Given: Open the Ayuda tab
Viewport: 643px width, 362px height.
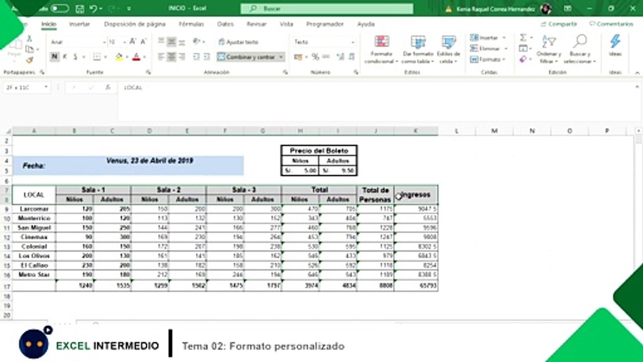Looking at the screenshot, I should pos(366,24).
